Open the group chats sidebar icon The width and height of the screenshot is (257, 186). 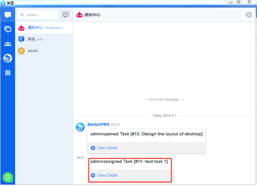point(8,29)
